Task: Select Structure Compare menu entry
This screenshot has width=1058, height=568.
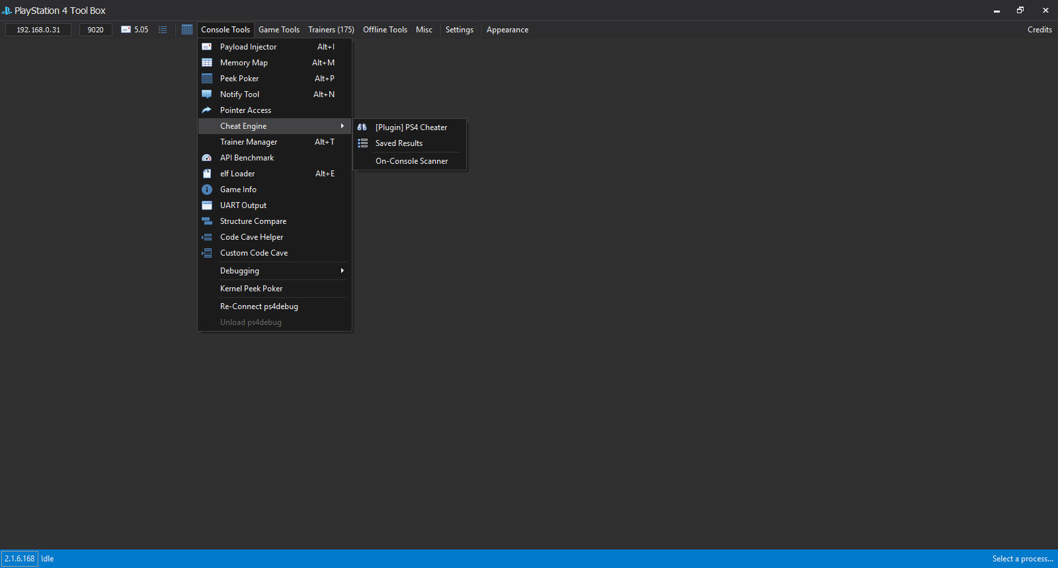Action: pos(274,221)
